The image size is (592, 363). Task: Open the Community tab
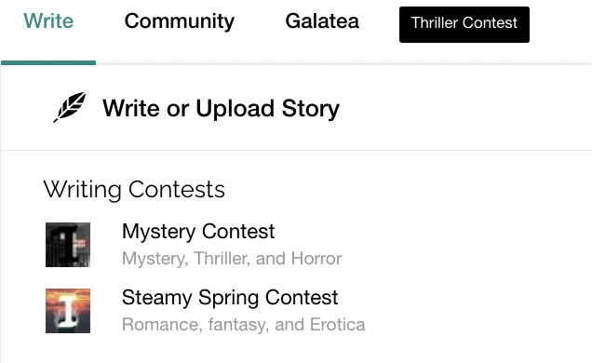[x=180, y=21]
